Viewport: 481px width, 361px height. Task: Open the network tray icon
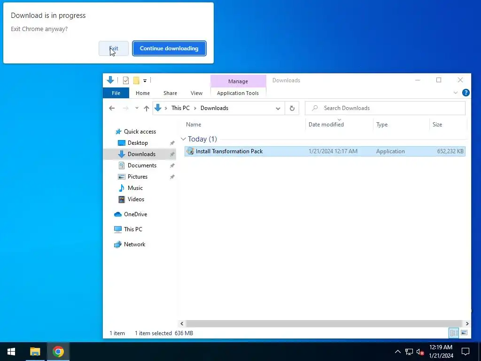pyautogui.click(x=409, y=352)
